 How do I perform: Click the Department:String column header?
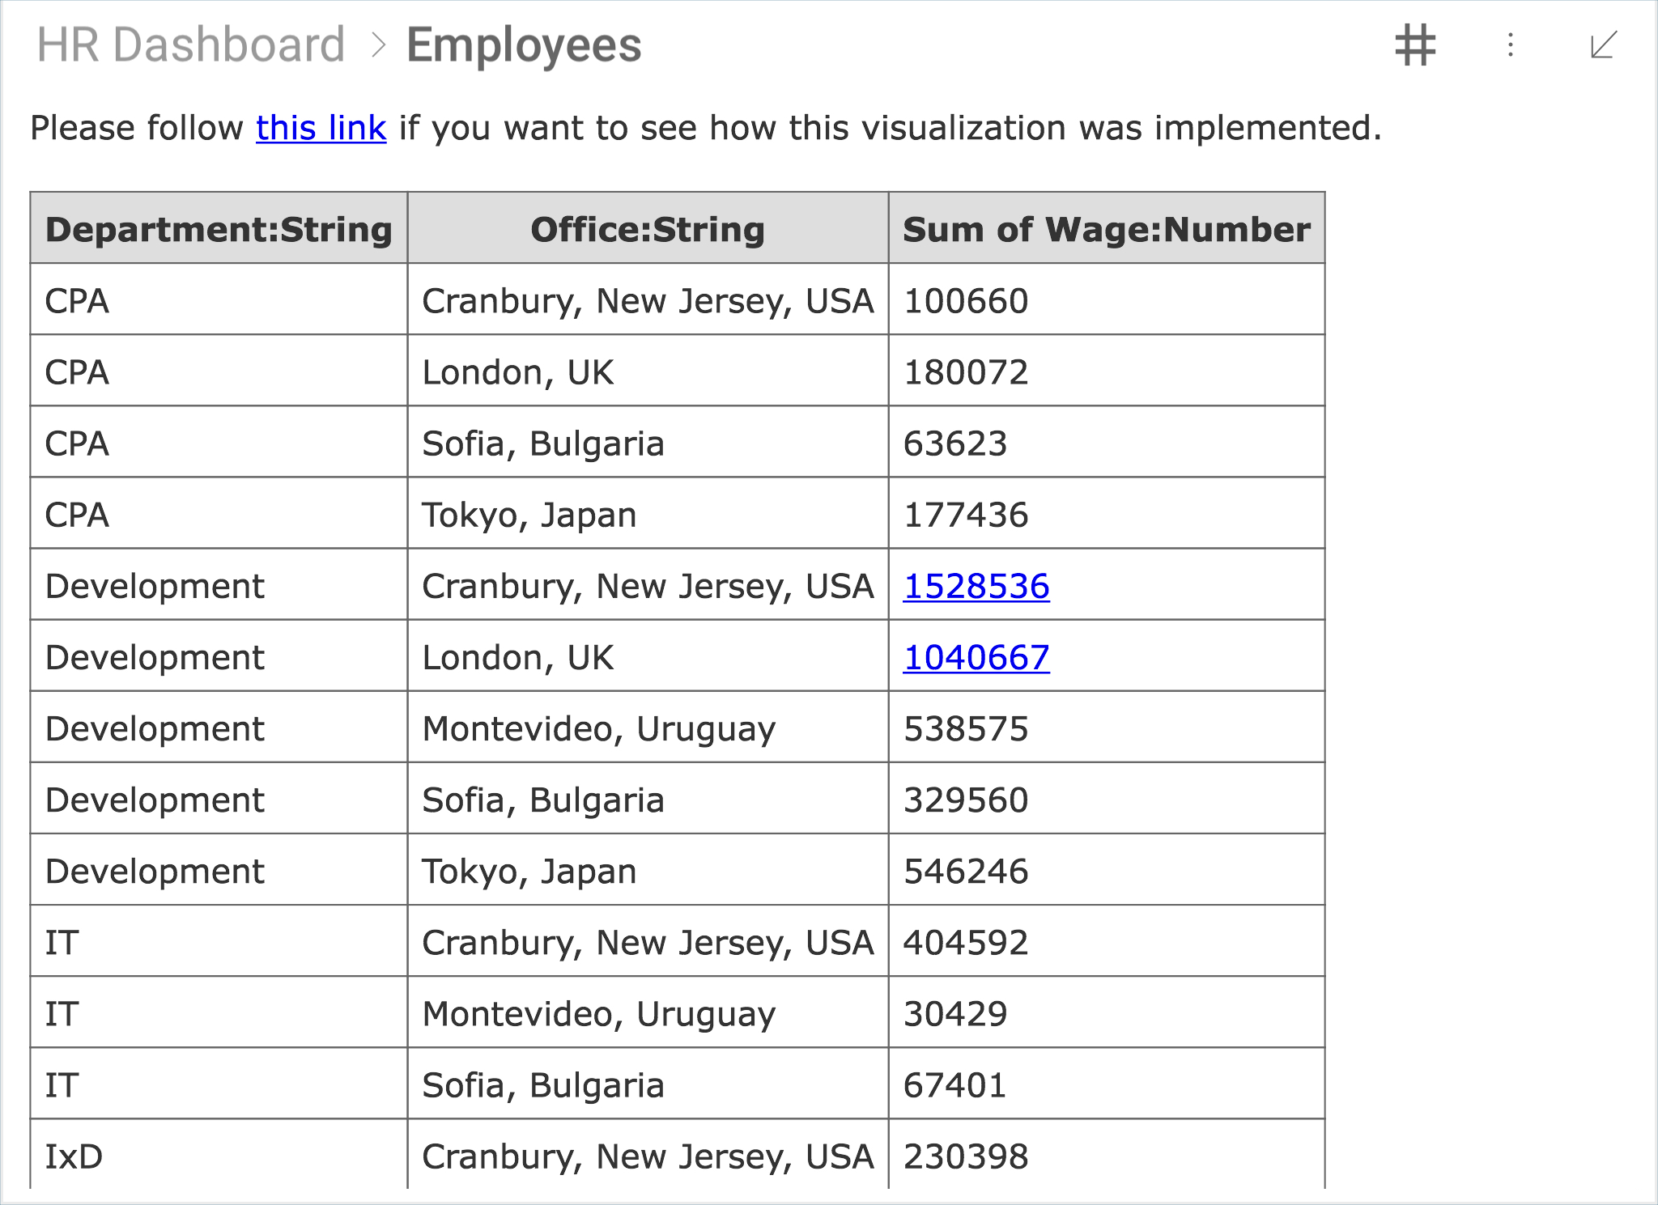pyautogui.click(x=219, y=230)
